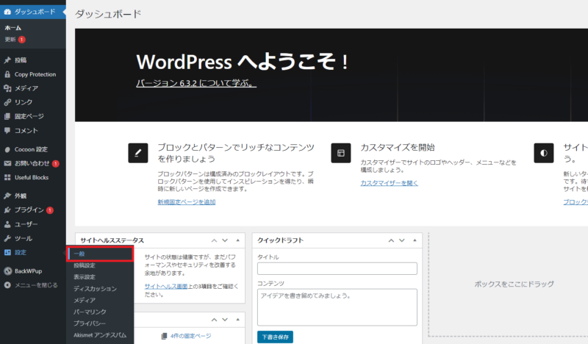The width and height of the screenshot is (588, 344).
Task: Click the コメント speech bubble icon
Action: (7, 131)
